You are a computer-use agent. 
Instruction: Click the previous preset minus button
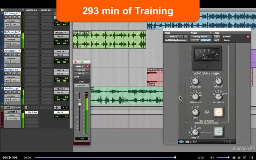click(x=192, y=40)
